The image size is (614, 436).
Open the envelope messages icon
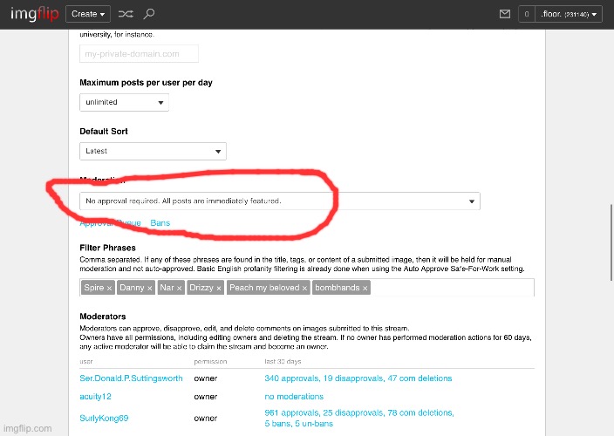tap(504, 14)
